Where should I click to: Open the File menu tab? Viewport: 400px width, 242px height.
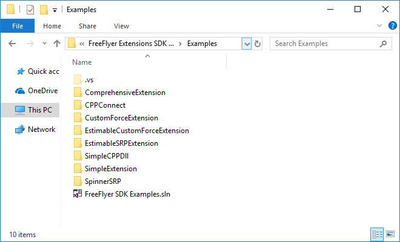(x=18, y=26)
